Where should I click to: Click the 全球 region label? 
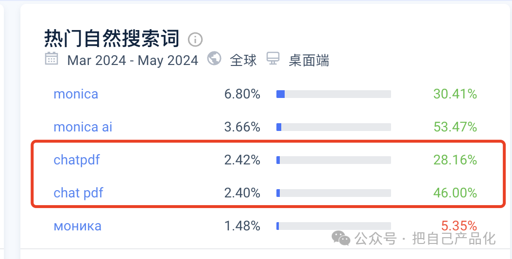tap(243, 61)
